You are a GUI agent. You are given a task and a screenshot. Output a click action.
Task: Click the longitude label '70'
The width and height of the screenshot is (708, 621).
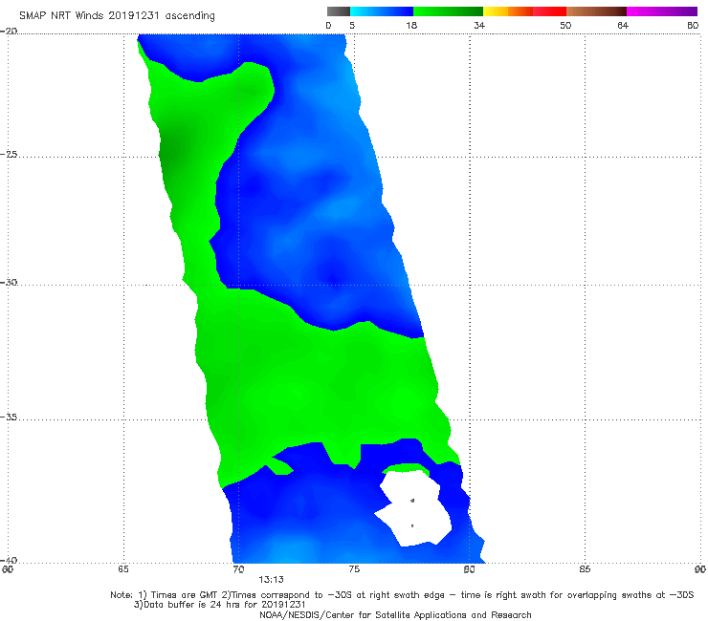[238, 569]
